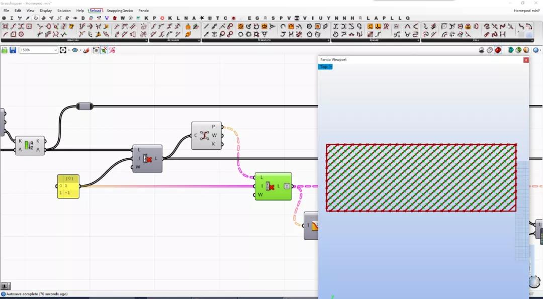Click the Sort List component icon on canvas
This screenshot has width=543, height=299.
tap(30, 145)
